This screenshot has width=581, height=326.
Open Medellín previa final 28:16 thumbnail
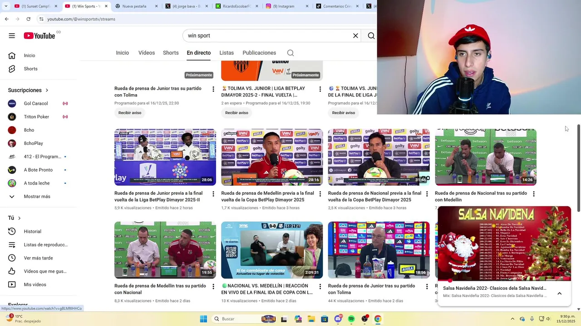tap(272, 157)
